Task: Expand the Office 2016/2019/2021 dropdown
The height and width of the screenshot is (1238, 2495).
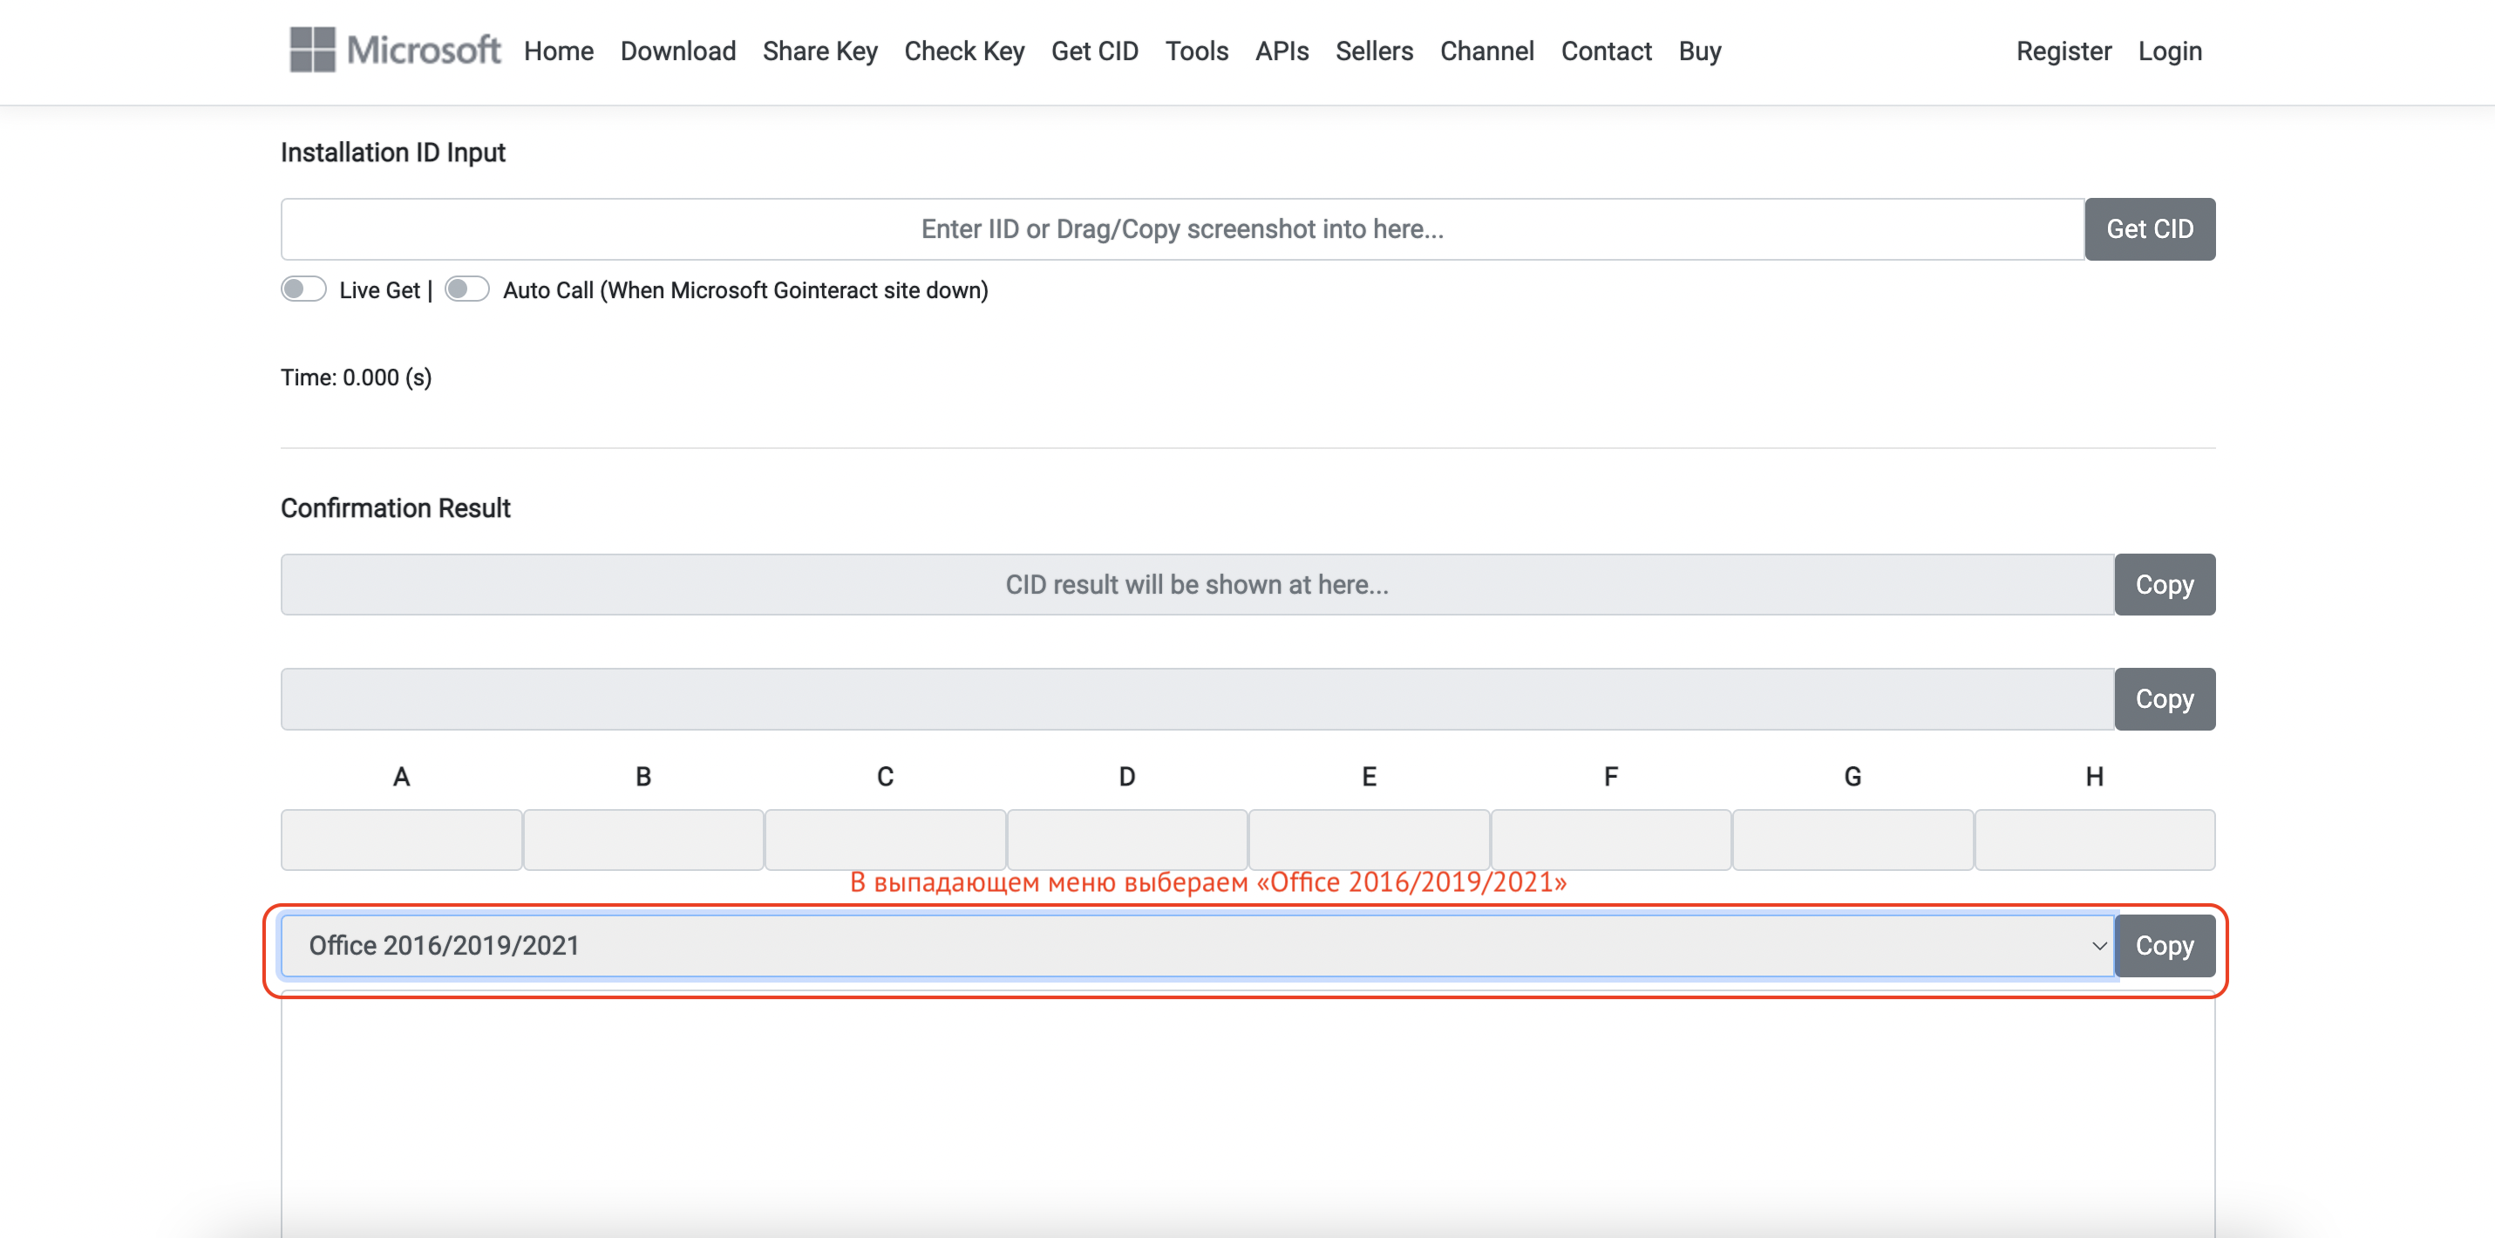Action: [1197, 945]
